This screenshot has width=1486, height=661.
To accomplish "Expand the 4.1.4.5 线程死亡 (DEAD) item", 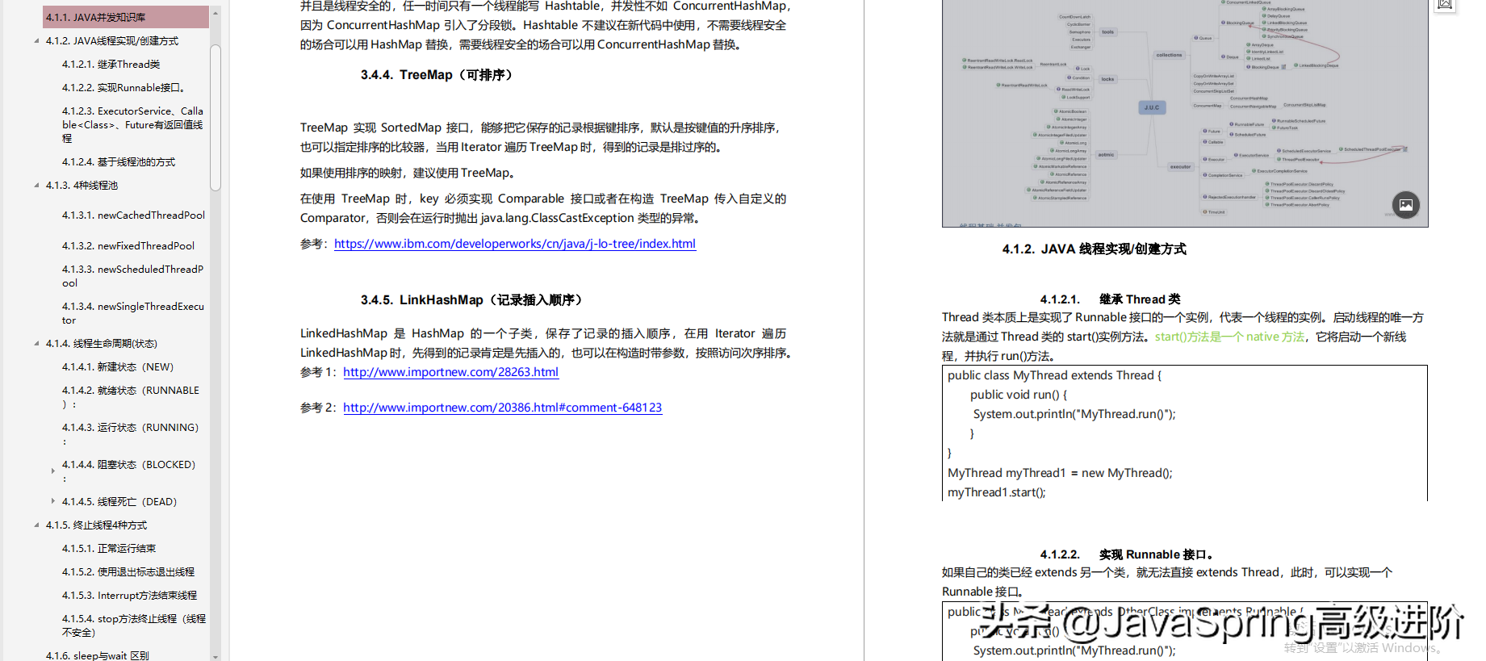I will (53, 501).
